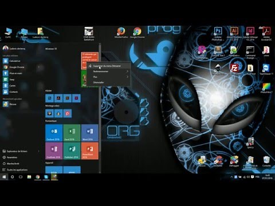Open second tile in Montage vidéo group
This screenshot has width=275, height=206.
[x=58, y=113]
